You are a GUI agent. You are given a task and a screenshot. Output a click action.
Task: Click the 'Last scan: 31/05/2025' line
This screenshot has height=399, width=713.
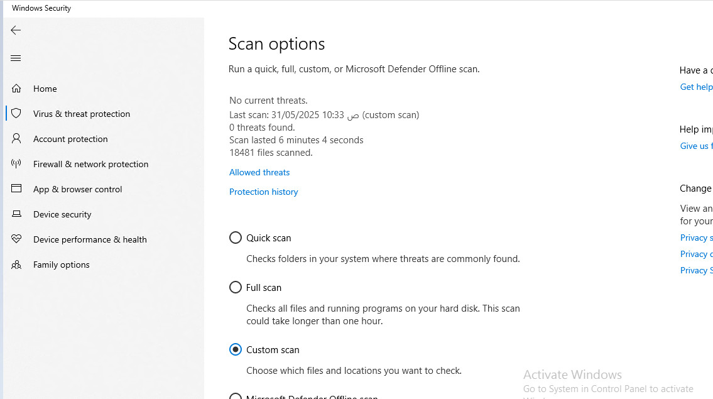(x=324, y=115)
